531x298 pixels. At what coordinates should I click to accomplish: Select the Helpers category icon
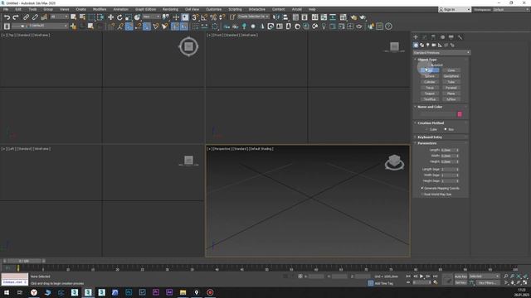point(441,45)
